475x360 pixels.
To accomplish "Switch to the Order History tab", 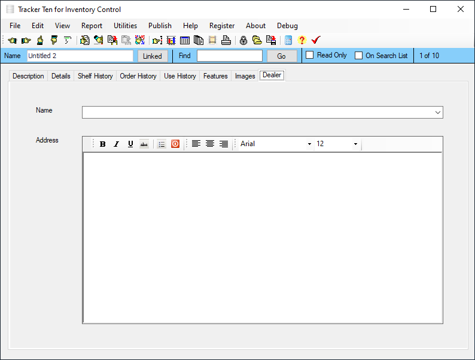I will click(x=138, y=76).
